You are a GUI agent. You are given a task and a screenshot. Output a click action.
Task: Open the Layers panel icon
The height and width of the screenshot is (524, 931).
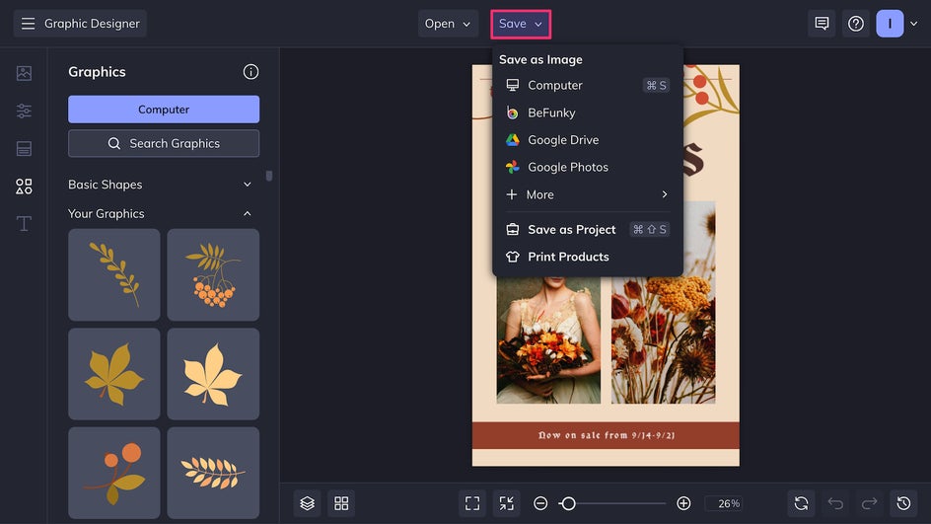click(307, 503)
